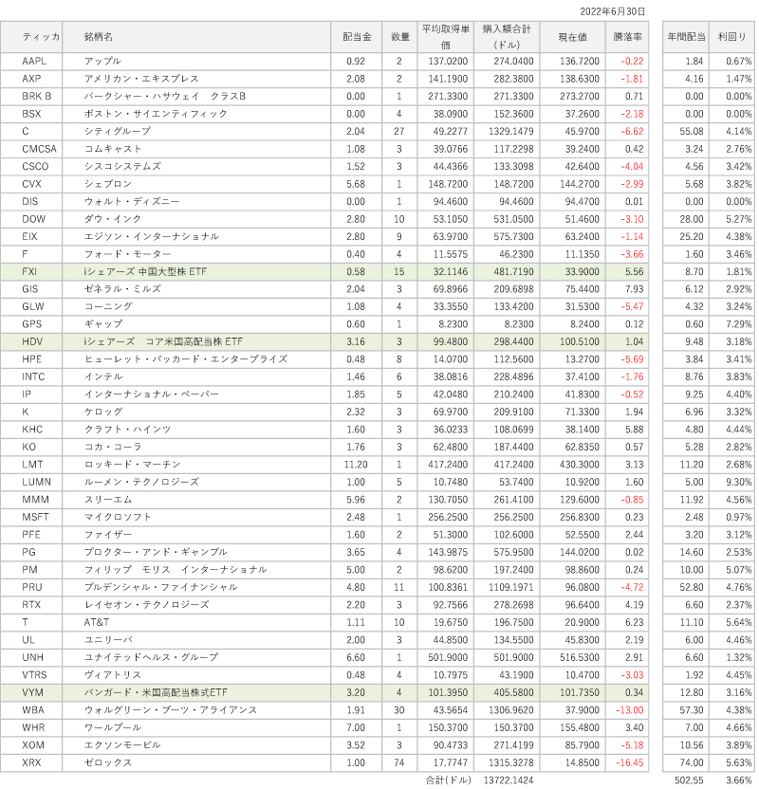Select the マイクロソフト cell
Screen dimensions: 759x789
196,517
